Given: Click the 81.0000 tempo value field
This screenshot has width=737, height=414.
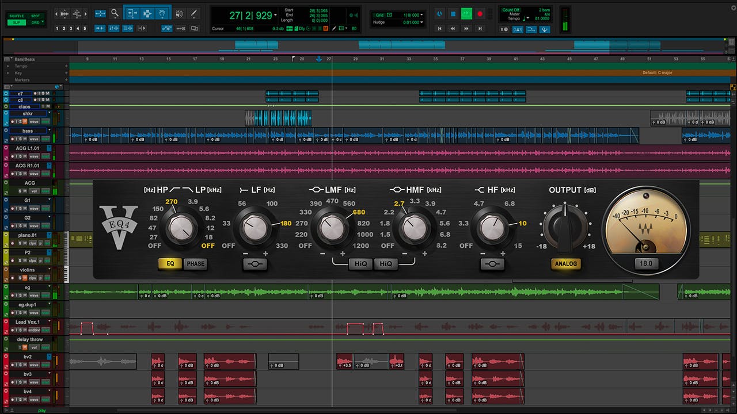Looking at the screenshot, I should (x=542, y=18).
